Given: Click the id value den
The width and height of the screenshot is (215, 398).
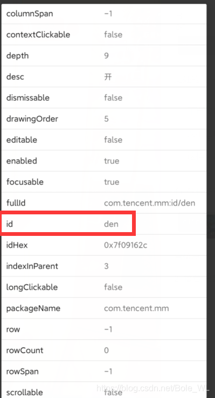Looking at the screenshot, I should (111, 224).
